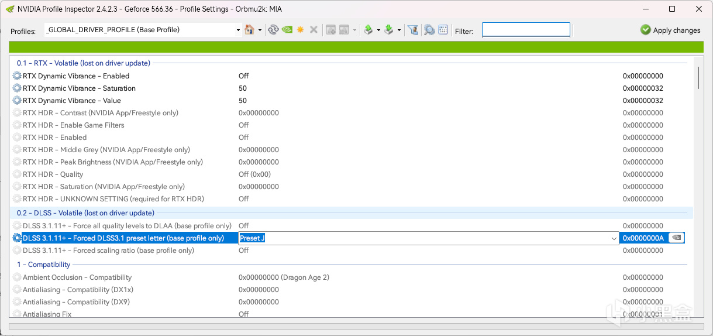The height and width of the screenshot is (336, 713).
Task: Click the Apply changes button
Action: coord(670,30)
